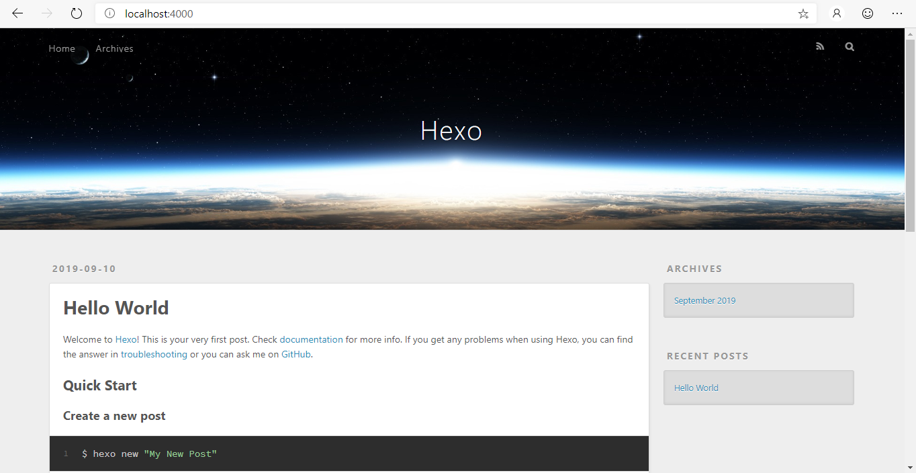This screenshot has height=473, width=916.
Task: Reload the page with the refresh icon
Action: 77,13
